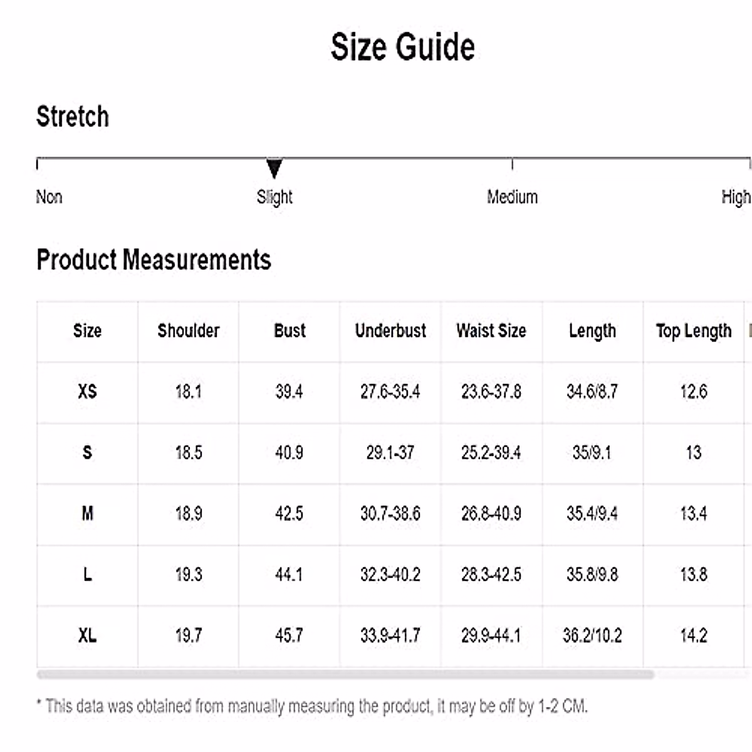Select the XL size row label
This screenshot has width=752, height=752.
(87, 635)
